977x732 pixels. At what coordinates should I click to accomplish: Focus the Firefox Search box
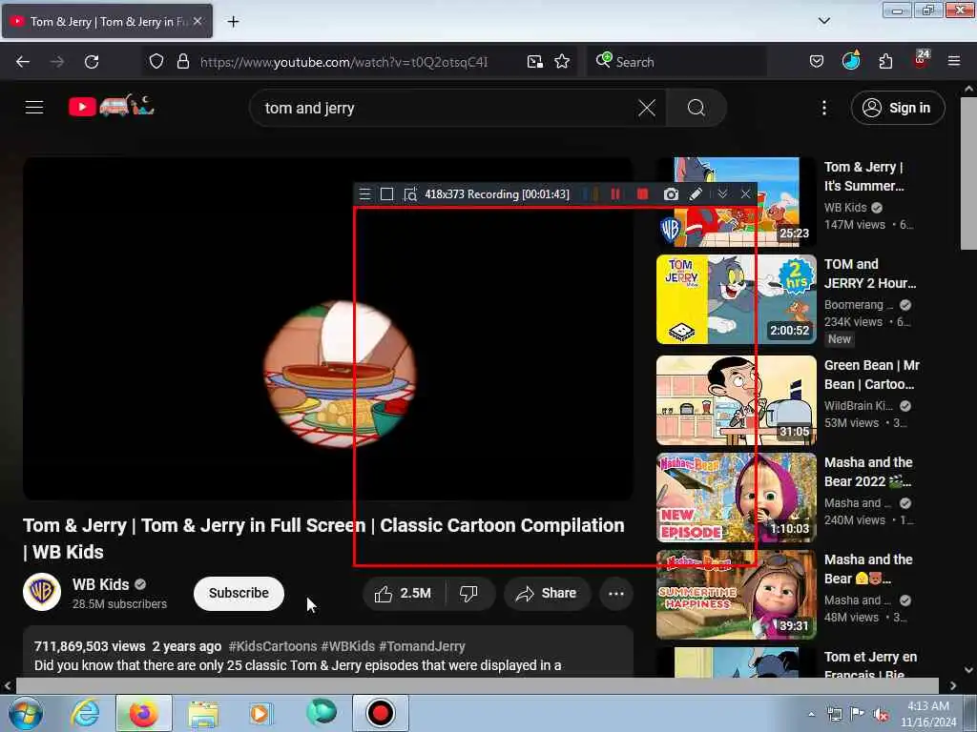676,62
